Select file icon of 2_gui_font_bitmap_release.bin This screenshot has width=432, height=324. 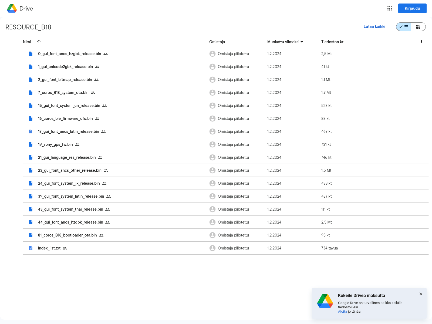(x=31, y=80)
